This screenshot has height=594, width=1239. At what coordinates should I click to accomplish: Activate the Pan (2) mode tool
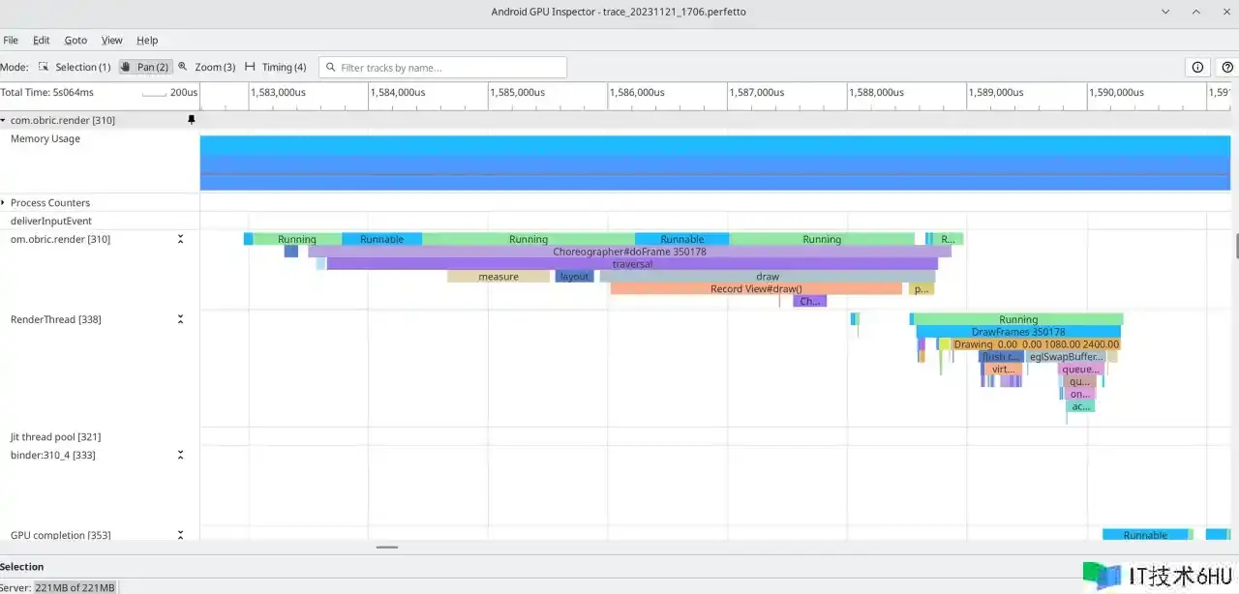point(144,67)
